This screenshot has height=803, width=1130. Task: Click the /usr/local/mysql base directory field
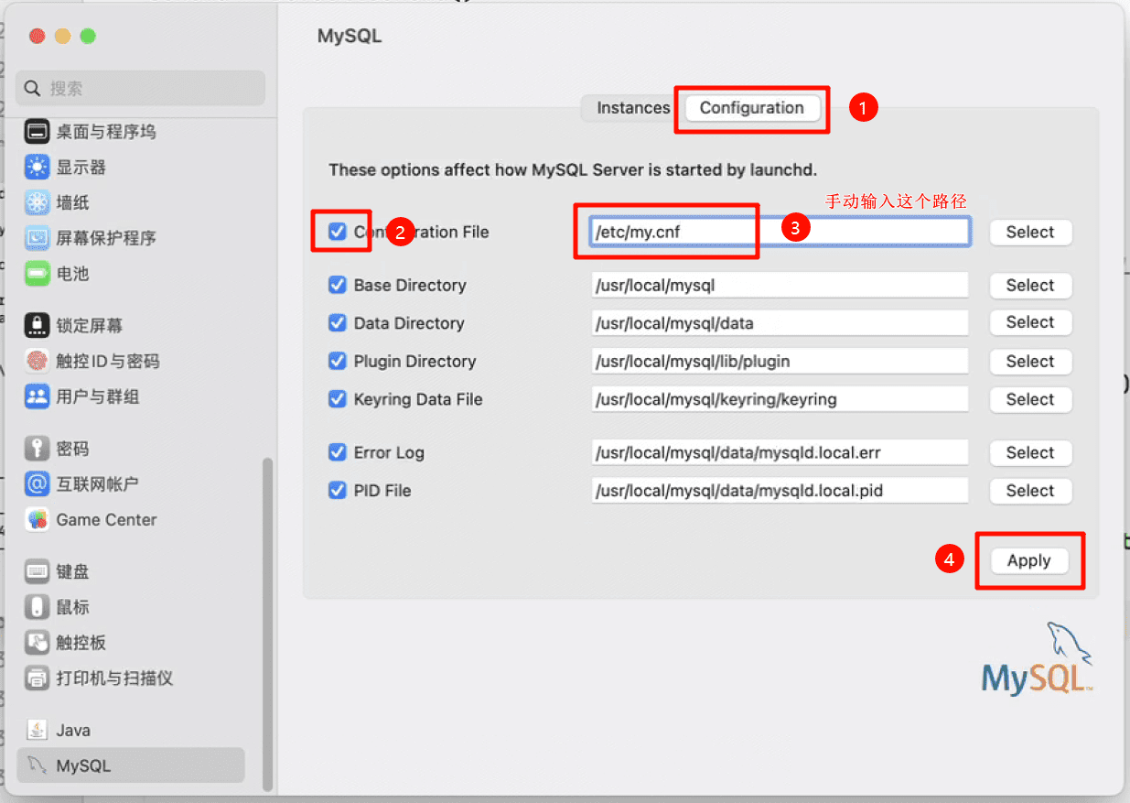coord(780,285)
